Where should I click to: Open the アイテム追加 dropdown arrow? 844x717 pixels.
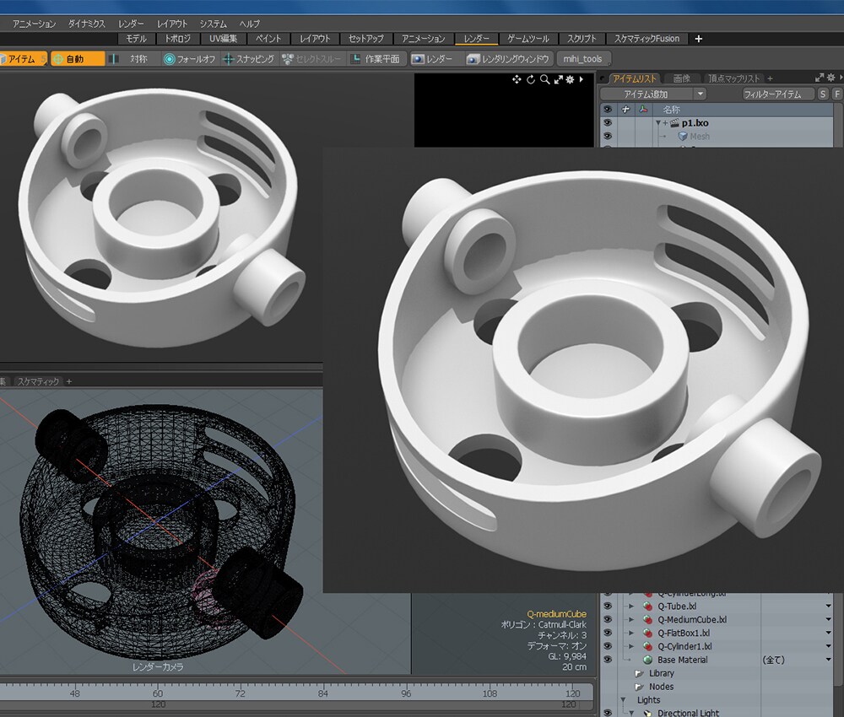700,94
